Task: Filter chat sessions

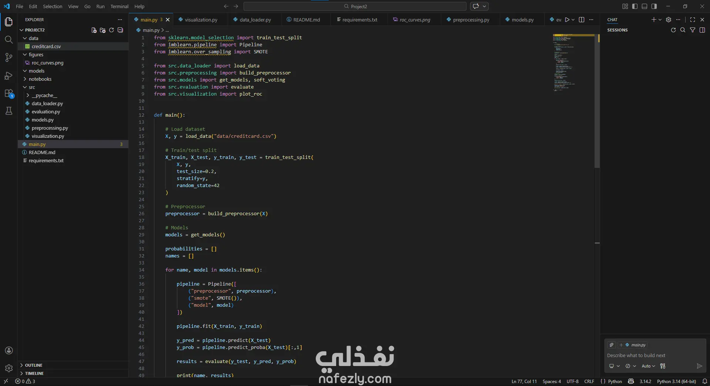Action: [693, 30]
